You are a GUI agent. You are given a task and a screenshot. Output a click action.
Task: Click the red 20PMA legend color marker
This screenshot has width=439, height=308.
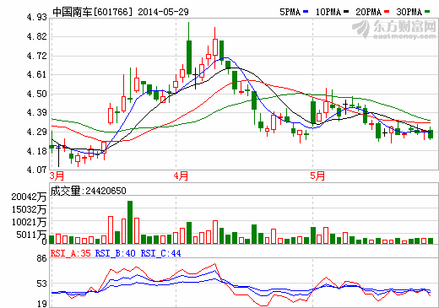387,12
